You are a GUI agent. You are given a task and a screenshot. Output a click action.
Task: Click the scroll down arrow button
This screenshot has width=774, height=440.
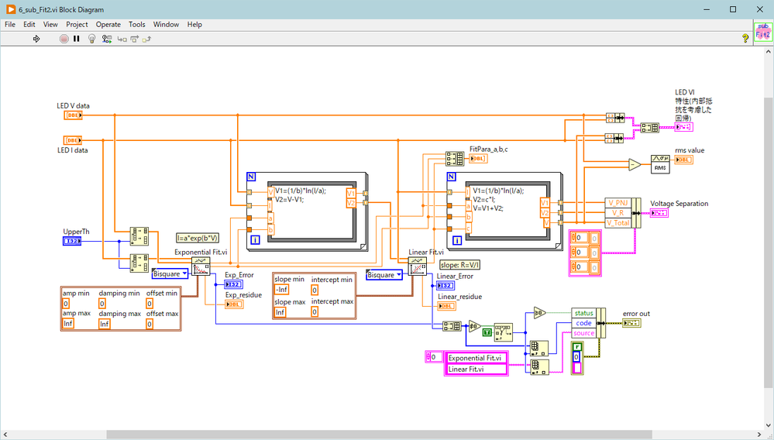coord(769,425)
